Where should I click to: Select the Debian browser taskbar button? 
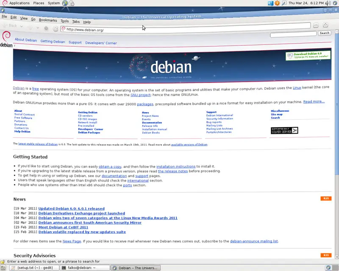coord(136,268)
